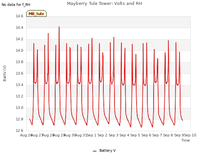This screenshot has width=210, height=157.
Task: Click the first data point of the Battery V line
Action: 30,119
